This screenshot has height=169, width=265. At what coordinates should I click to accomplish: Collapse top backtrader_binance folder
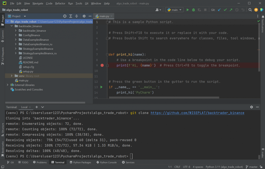[x=12, y=26]
